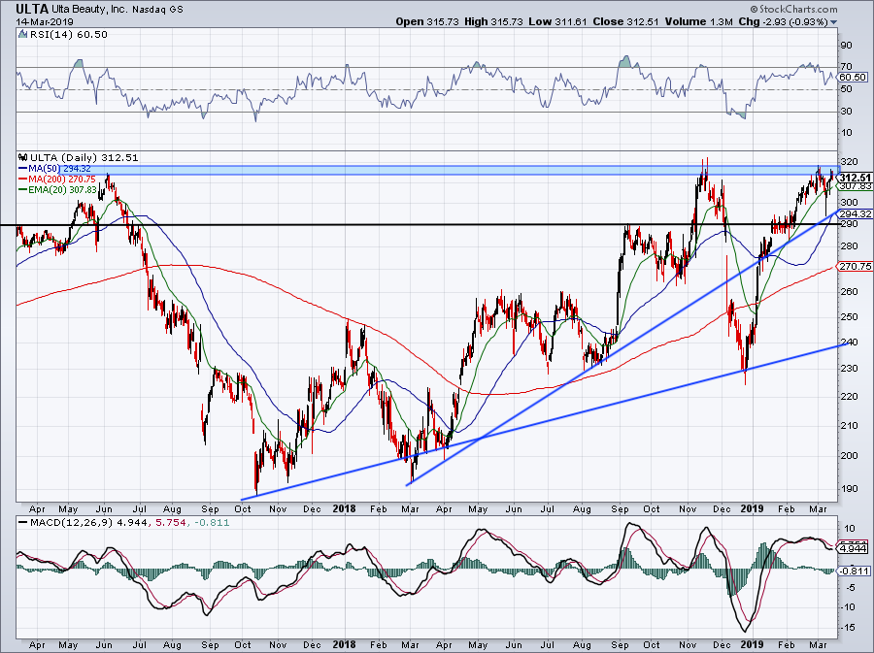
Task: Click the 'MA(200) 270.75' legend text
Action: [62, 180]
